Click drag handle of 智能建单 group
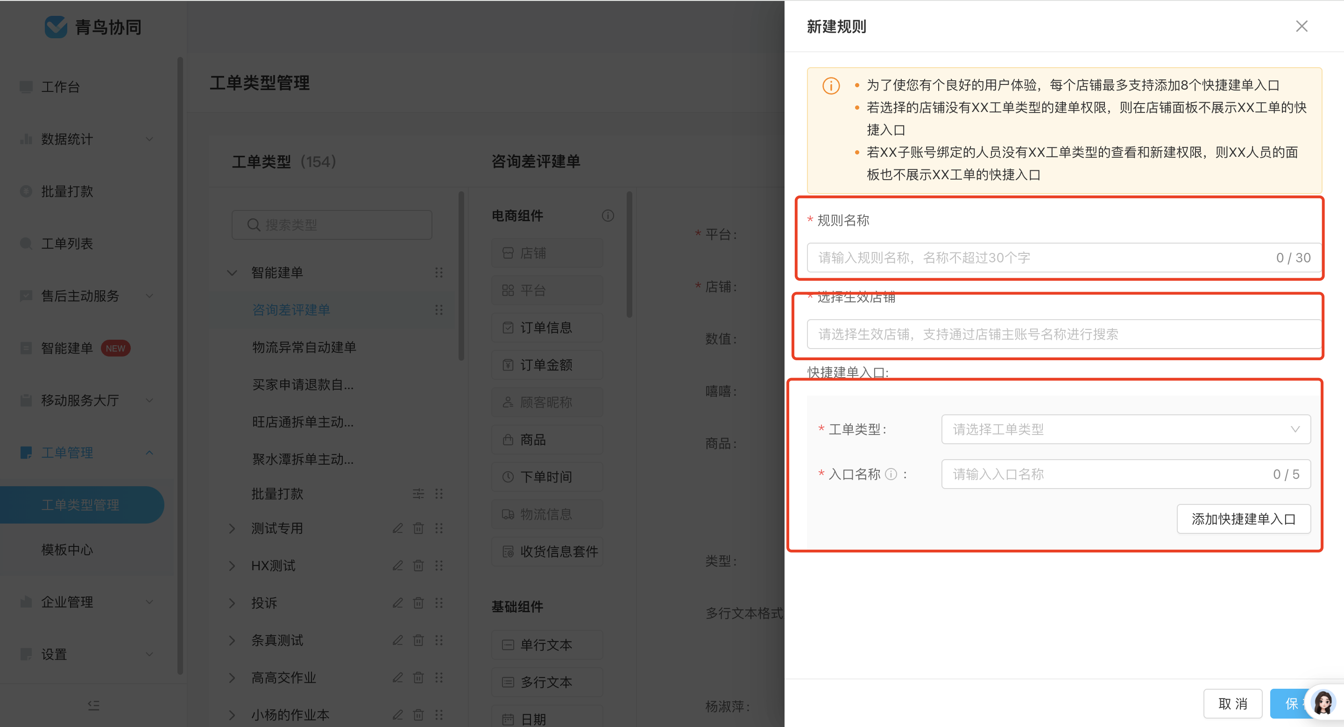The image size is (1344, 727). point(439,273)
